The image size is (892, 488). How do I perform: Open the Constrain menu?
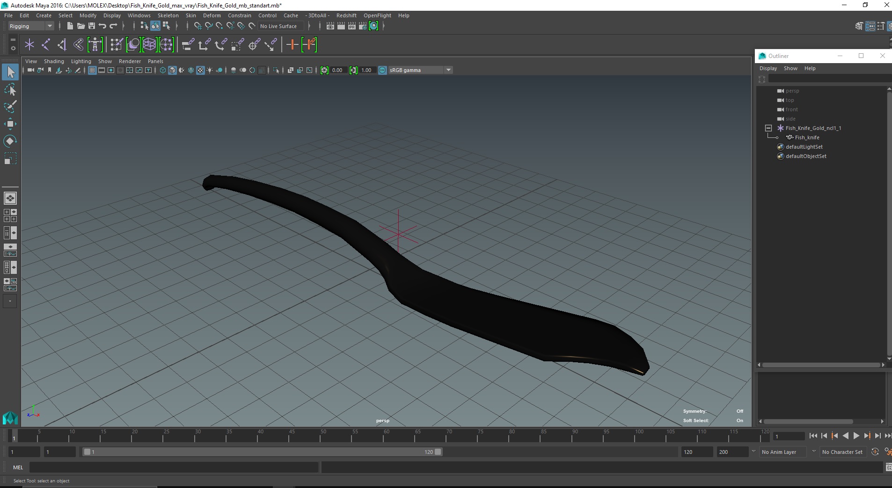[240, 15]
